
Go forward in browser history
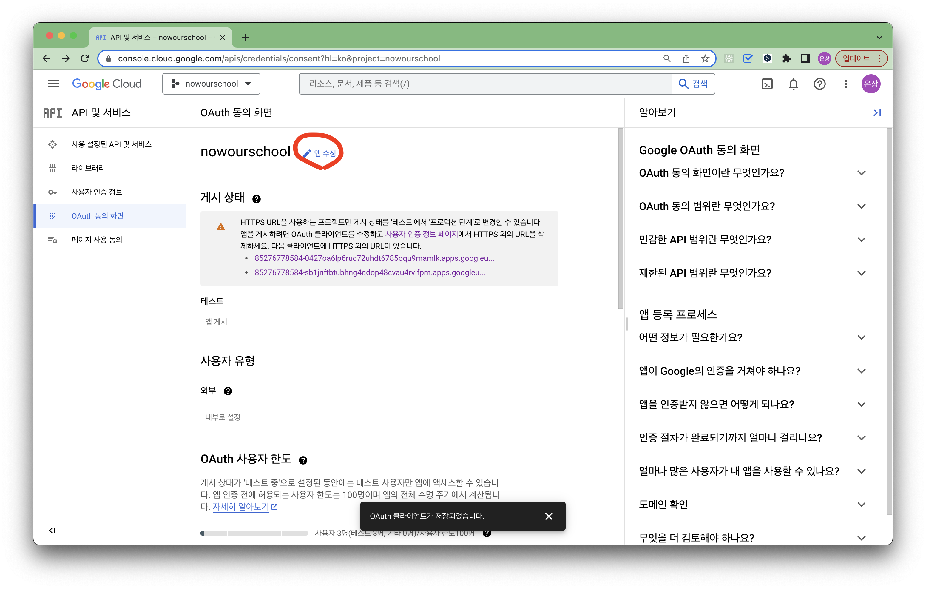(x=66, y=58)
